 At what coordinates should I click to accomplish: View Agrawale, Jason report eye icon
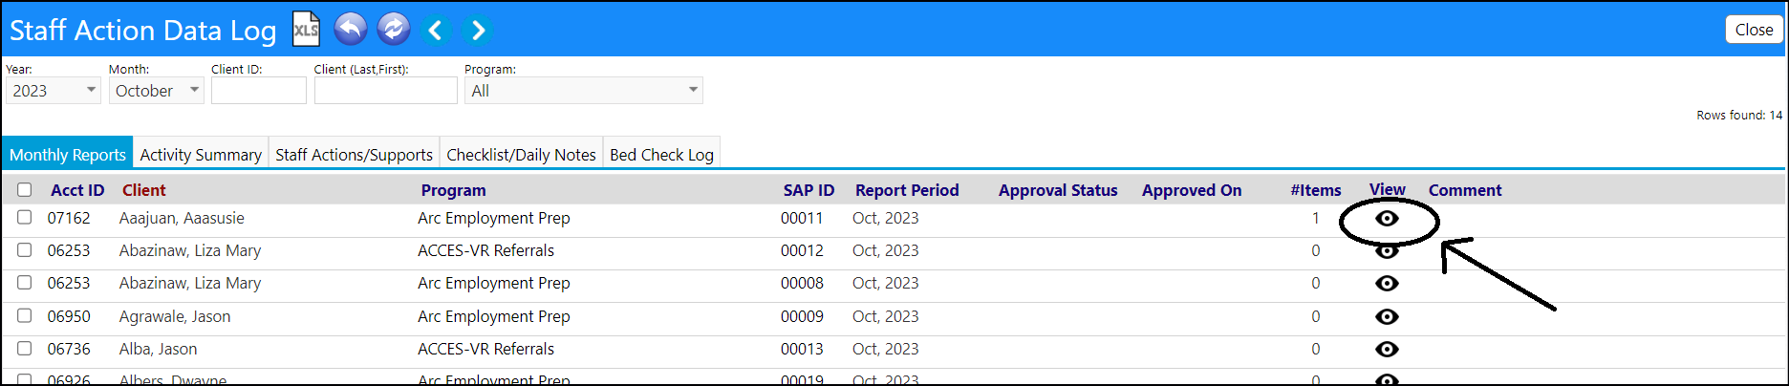pos(1387,316)
